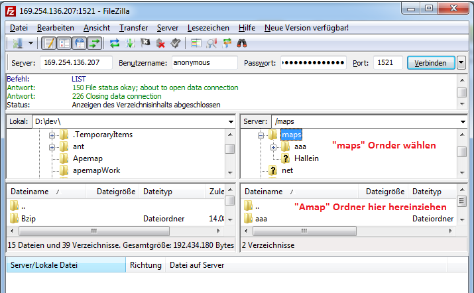Select the aaa folder in server file list

tap(261, 219)
